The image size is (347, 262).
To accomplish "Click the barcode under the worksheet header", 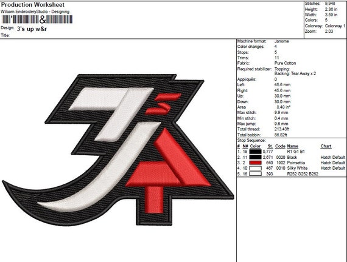I will (37, 19).
